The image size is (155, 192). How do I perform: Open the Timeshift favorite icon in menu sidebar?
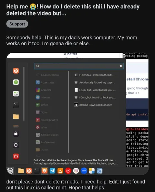pyautogui.click(x=16, y=71)
